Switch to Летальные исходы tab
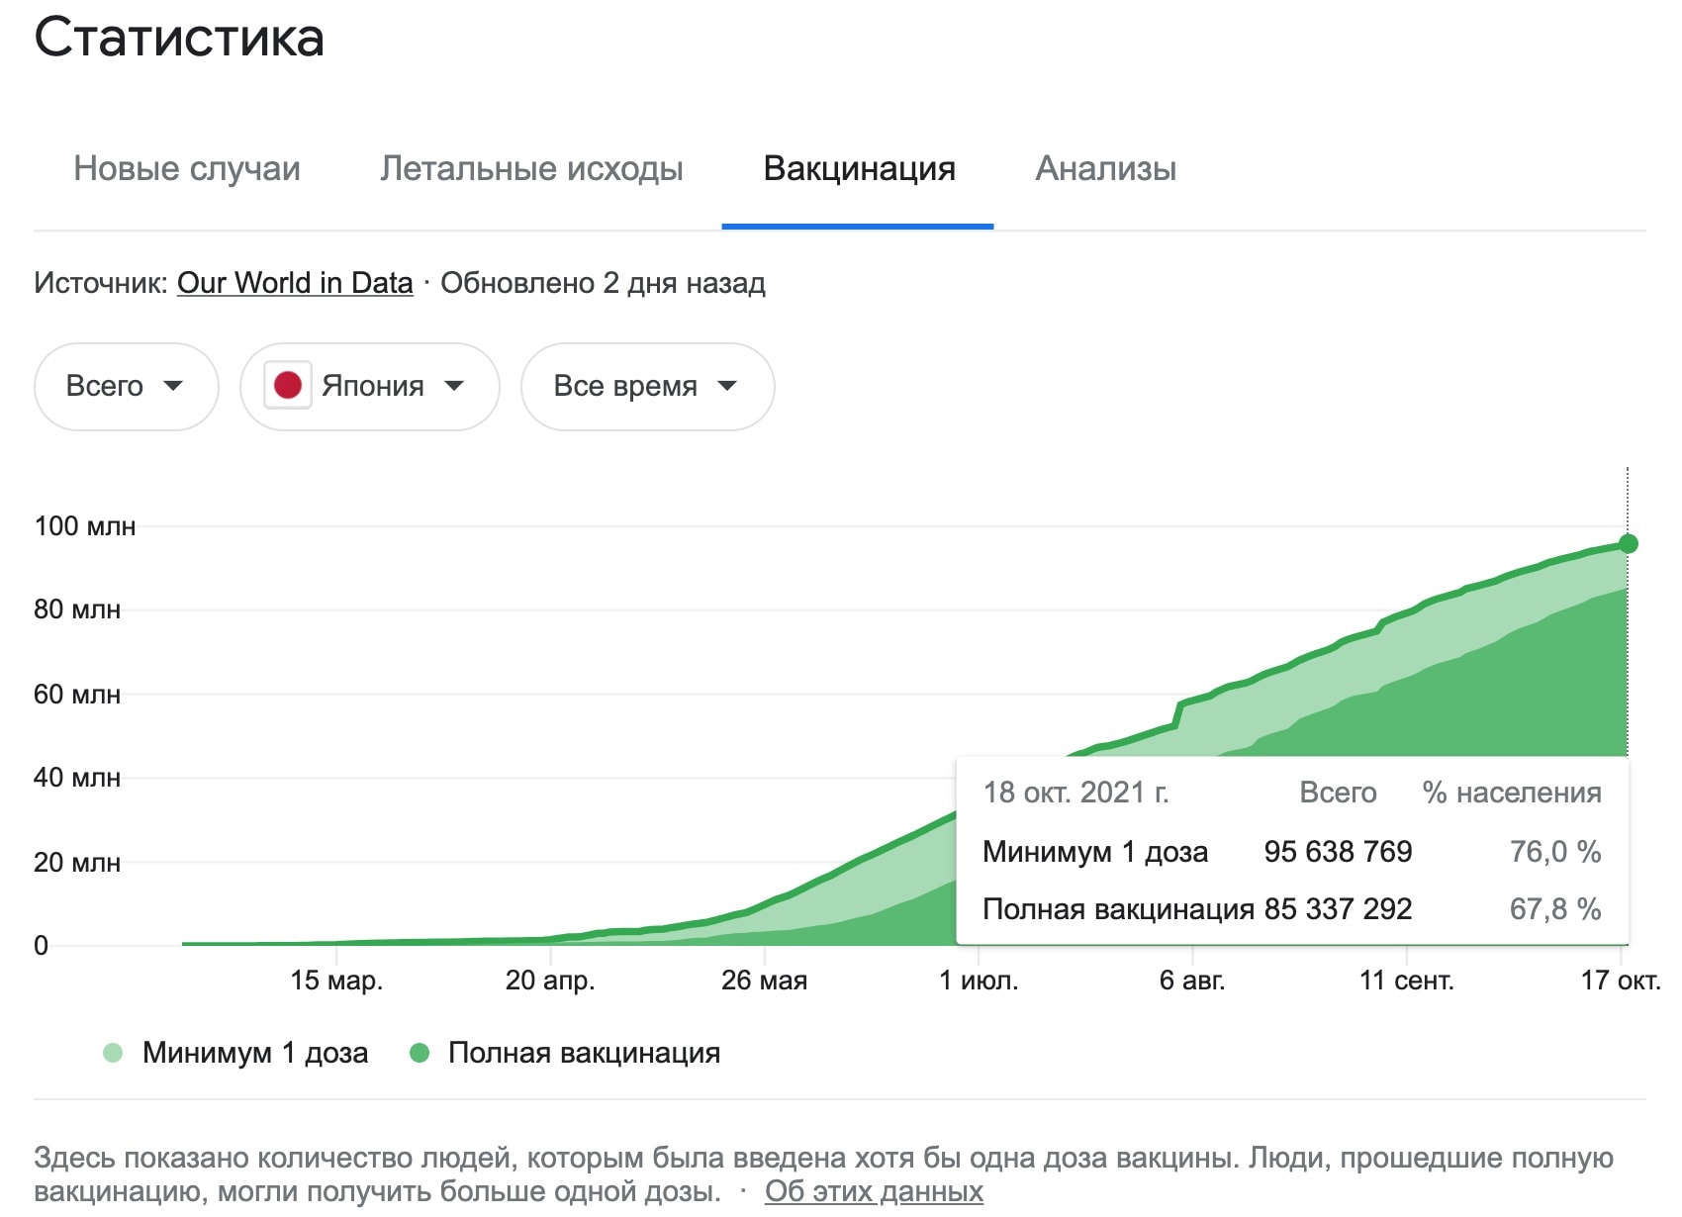Screen dimensions: 1682x1217 tap(531, 169)
